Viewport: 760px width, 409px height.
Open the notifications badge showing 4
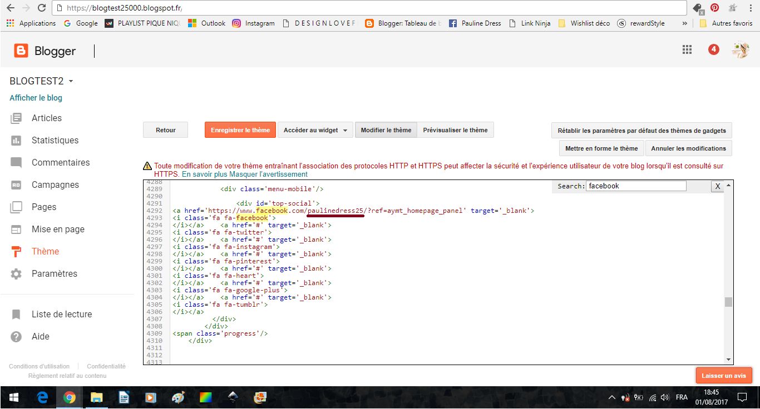713,50
